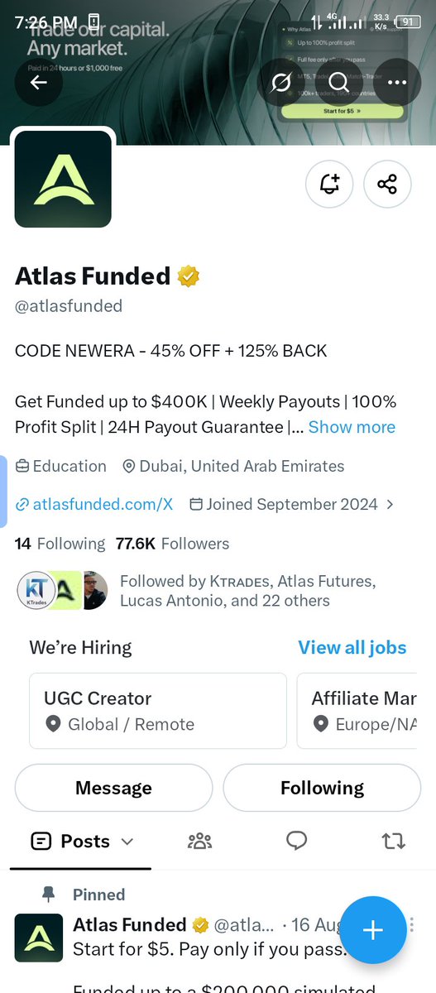Screen dimensions: 436x993
Task: Open the UGC Creator job card
Action: click(158, 711)
